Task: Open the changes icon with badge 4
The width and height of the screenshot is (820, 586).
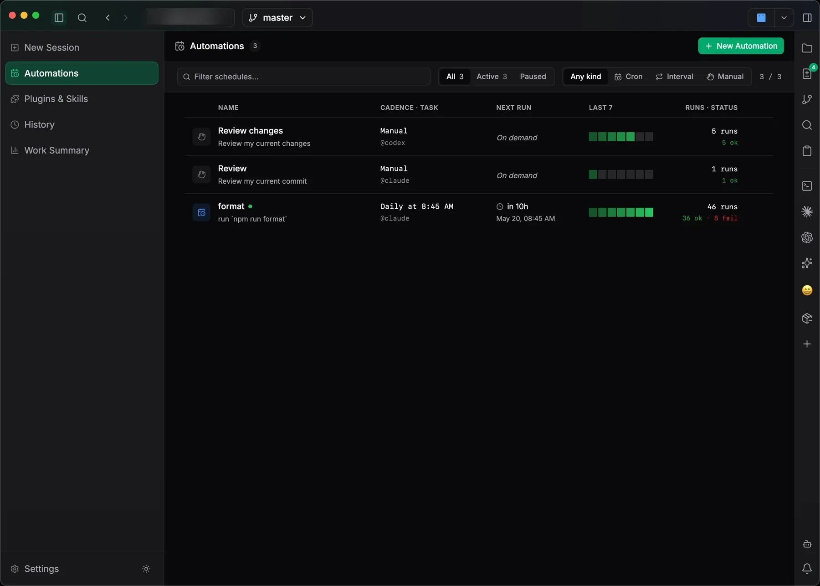Action: 807,73
